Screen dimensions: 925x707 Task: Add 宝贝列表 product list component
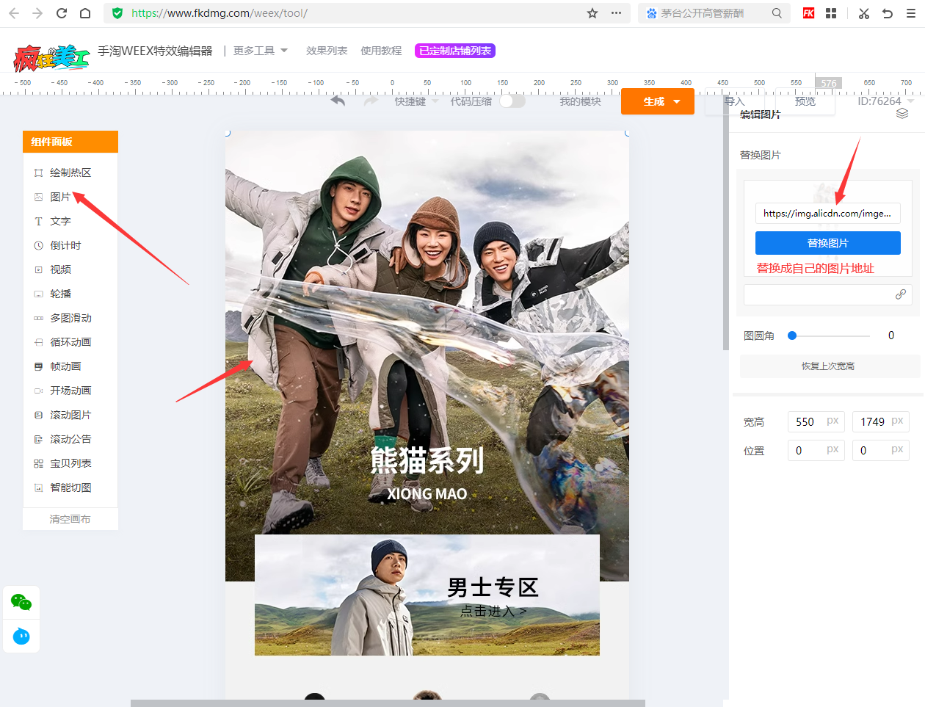(70, 463)
